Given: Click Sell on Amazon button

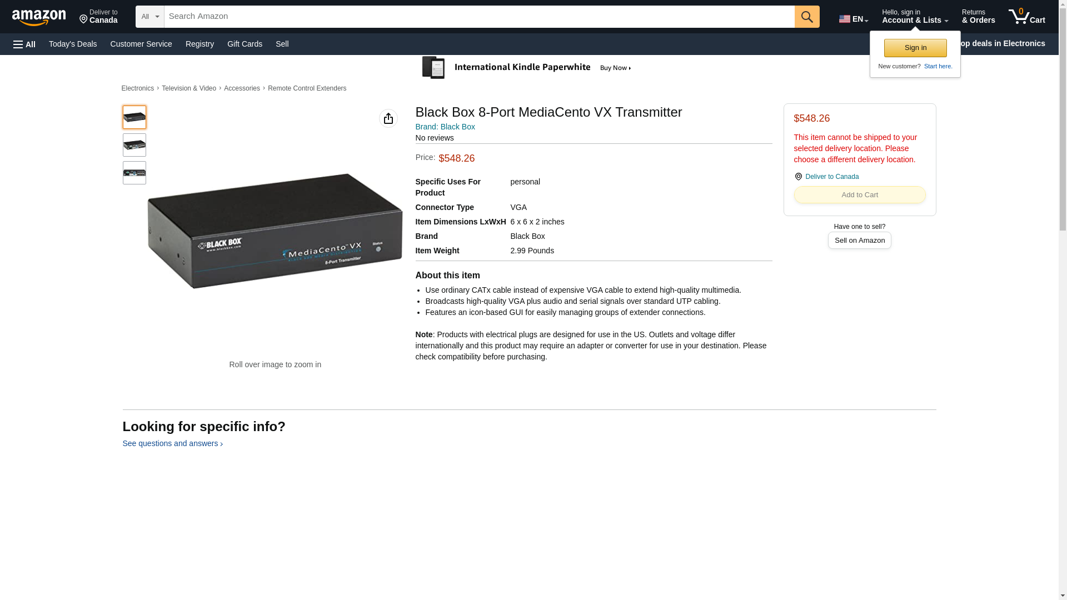Looking at the screenshot, I should (859, 241).
